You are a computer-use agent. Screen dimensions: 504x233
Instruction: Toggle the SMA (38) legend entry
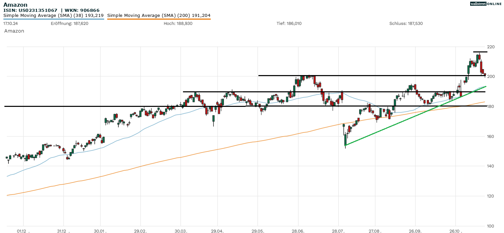tap(53, 15)
